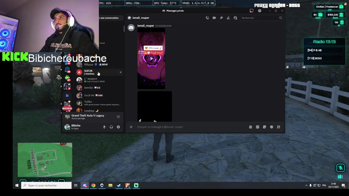Open the Windows Start menu
This screenshot has width=349, height=196.
click(x=17, y=185)
